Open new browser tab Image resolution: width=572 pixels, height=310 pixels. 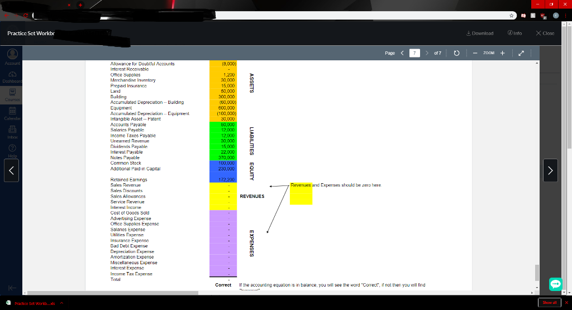click(x=80, y=4)
